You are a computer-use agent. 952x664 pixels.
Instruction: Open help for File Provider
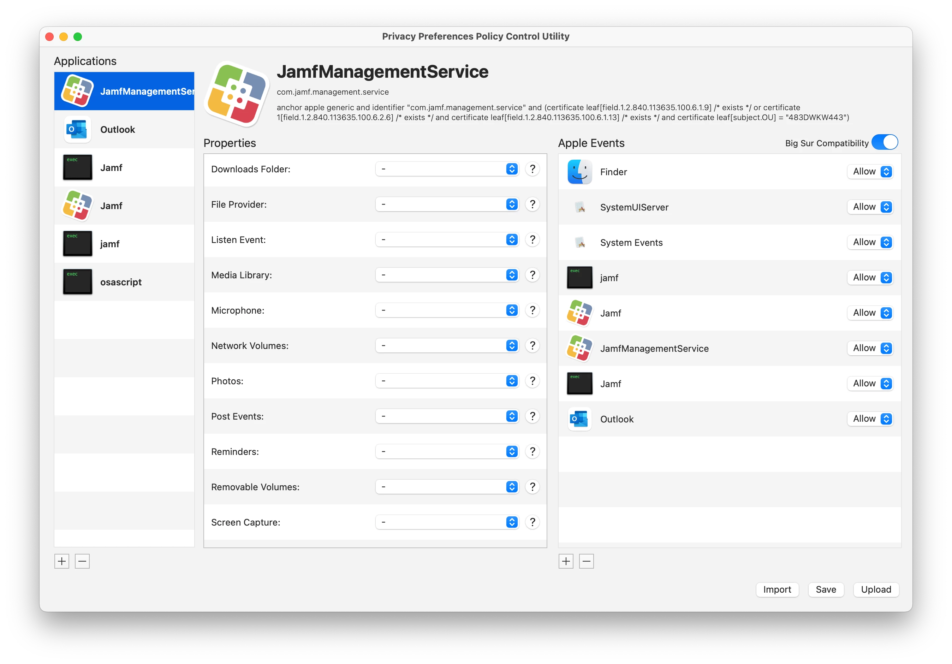[x=532, y=204]
